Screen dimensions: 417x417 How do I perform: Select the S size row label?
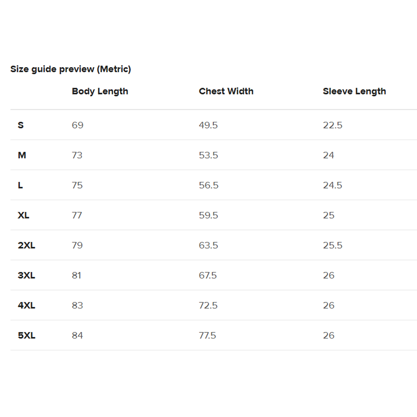coord(21,125)
